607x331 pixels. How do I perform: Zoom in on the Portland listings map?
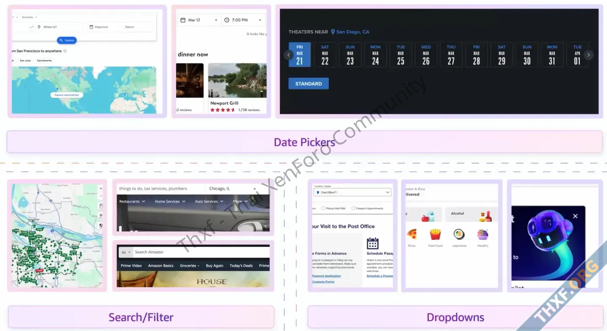101,188
